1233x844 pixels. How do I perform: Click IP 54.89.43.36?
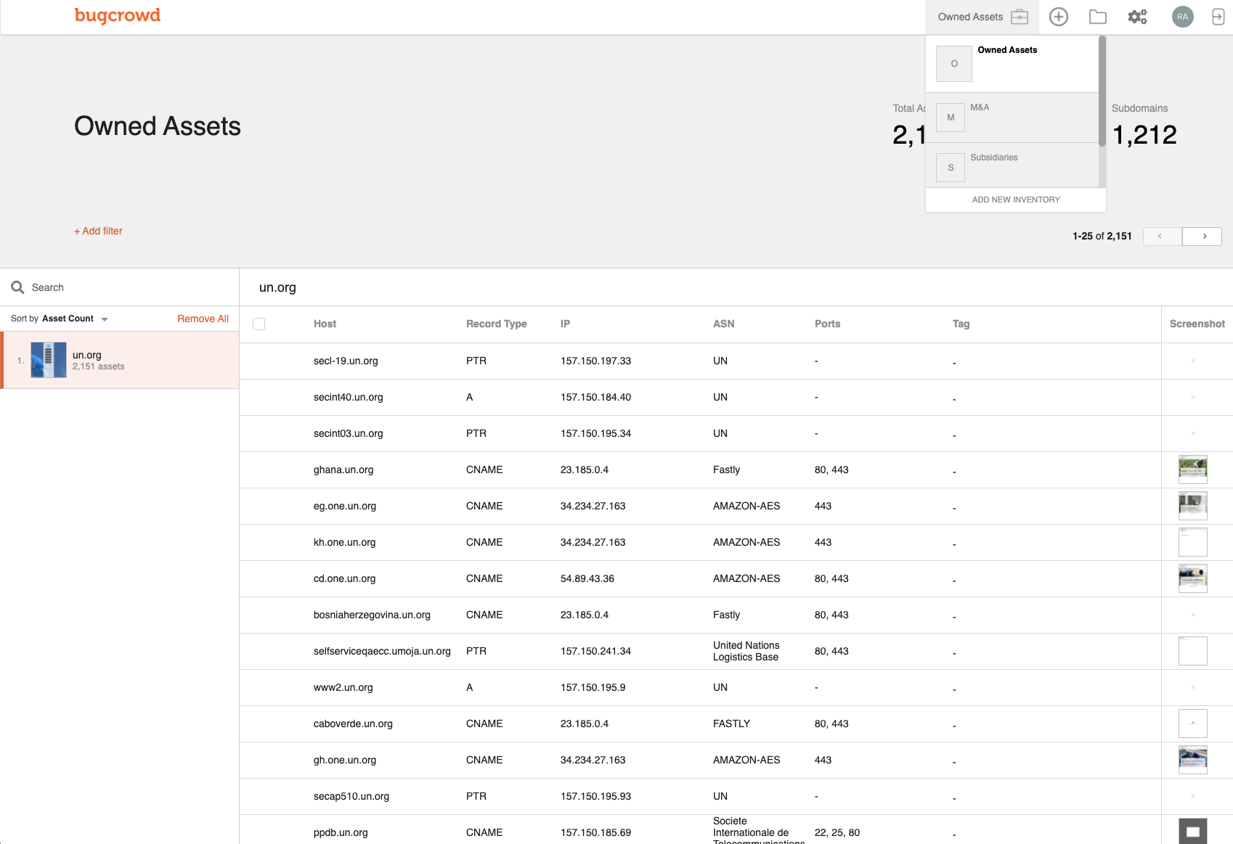point(587,578)
